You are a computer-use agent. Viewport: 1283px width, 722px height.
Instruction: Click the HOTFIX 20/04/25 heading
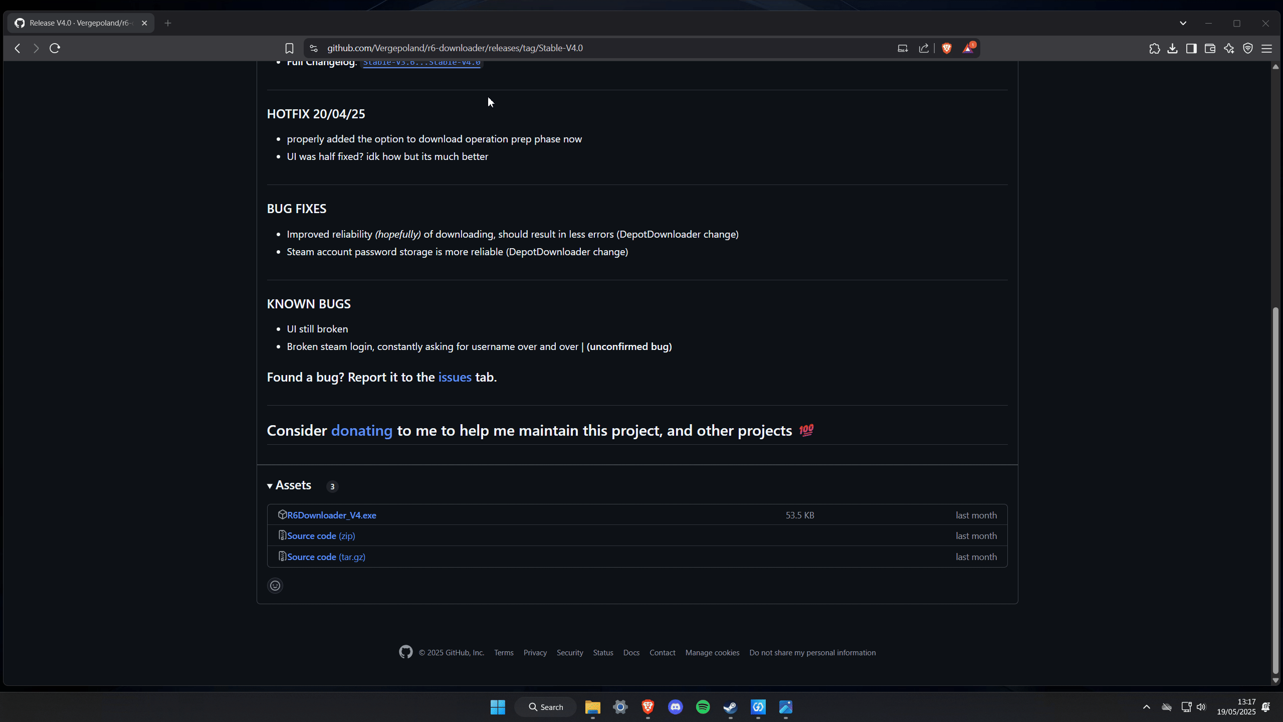[x=316, y=114]
